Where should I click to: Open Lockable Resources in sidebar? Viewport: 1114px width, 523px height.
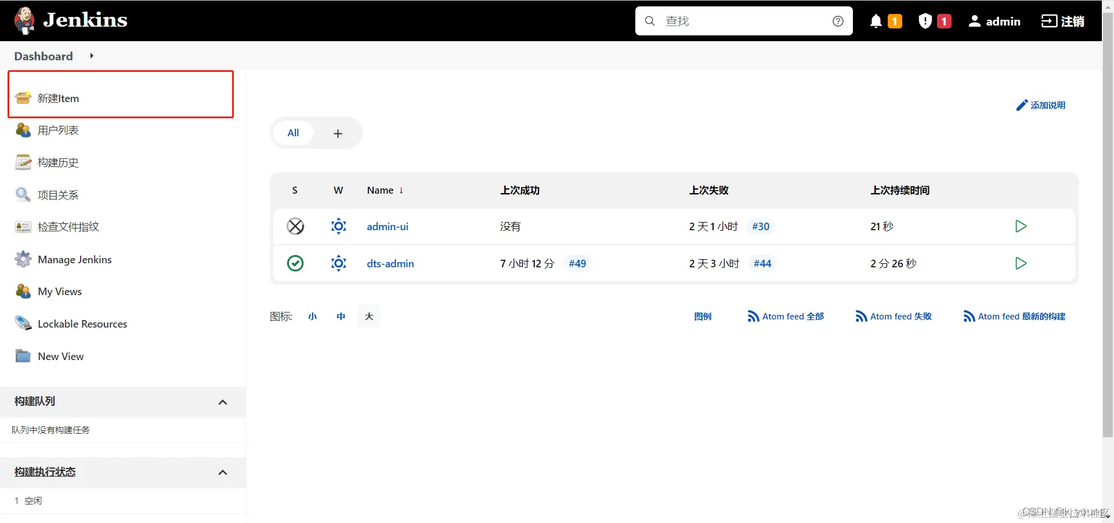click(82, 324)
